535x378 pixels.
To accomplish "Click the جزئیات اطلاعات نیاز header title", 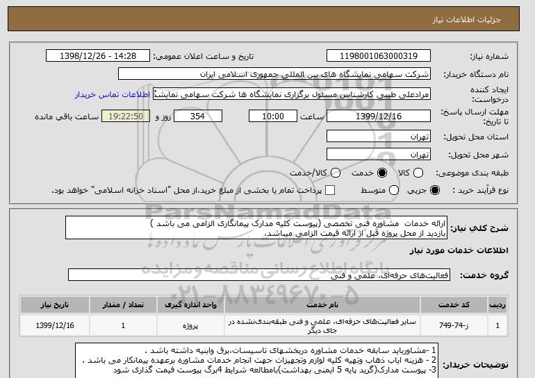I will point(466,19).
